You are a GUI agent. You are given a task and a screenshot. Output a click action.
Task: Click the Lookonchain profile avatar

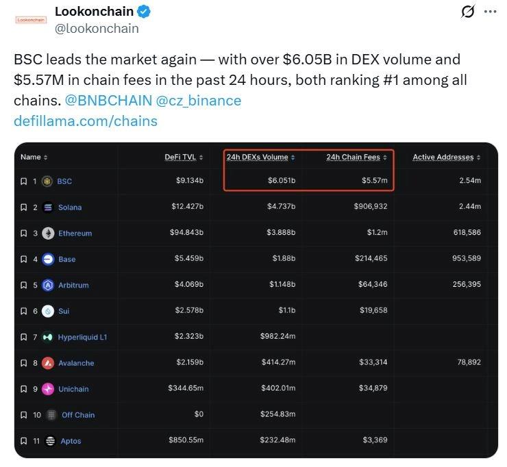(31, 20)
